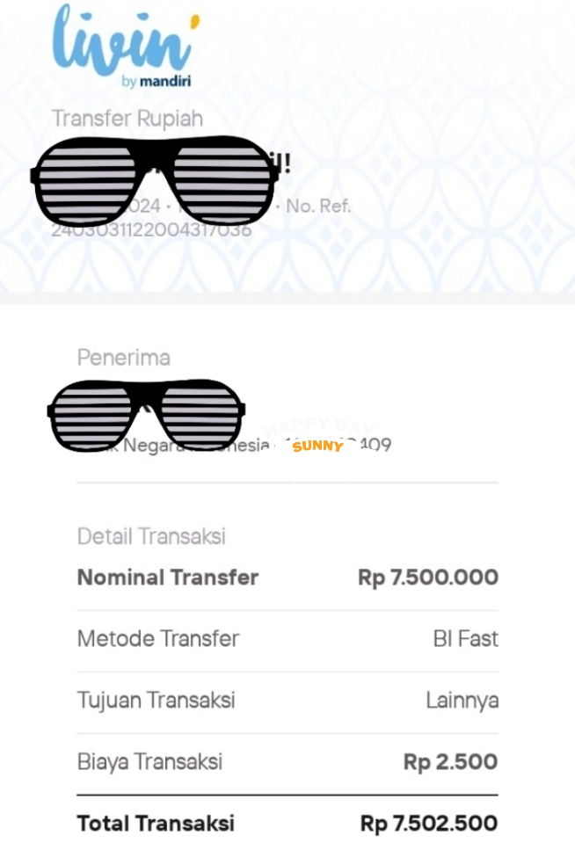Select the Total Transaksi label
Viewport: 575px width, 843px height.
pyautogui.click(x=156, y=824)
